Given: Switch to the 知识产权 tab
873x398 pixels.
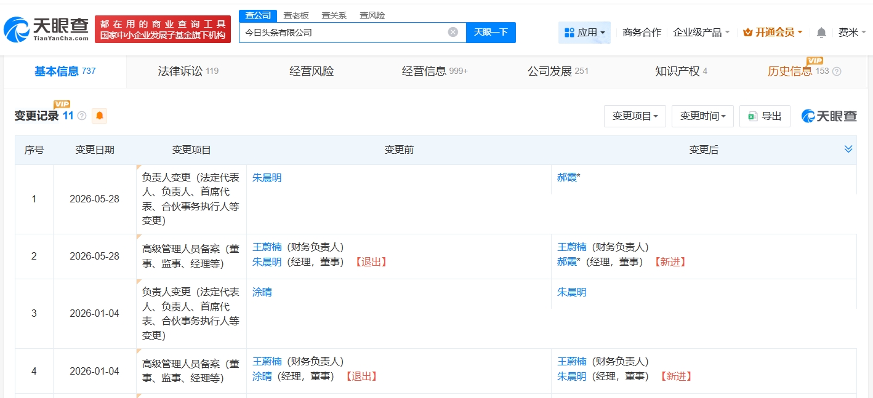Looking at the screenshot, I should (681, 71).
